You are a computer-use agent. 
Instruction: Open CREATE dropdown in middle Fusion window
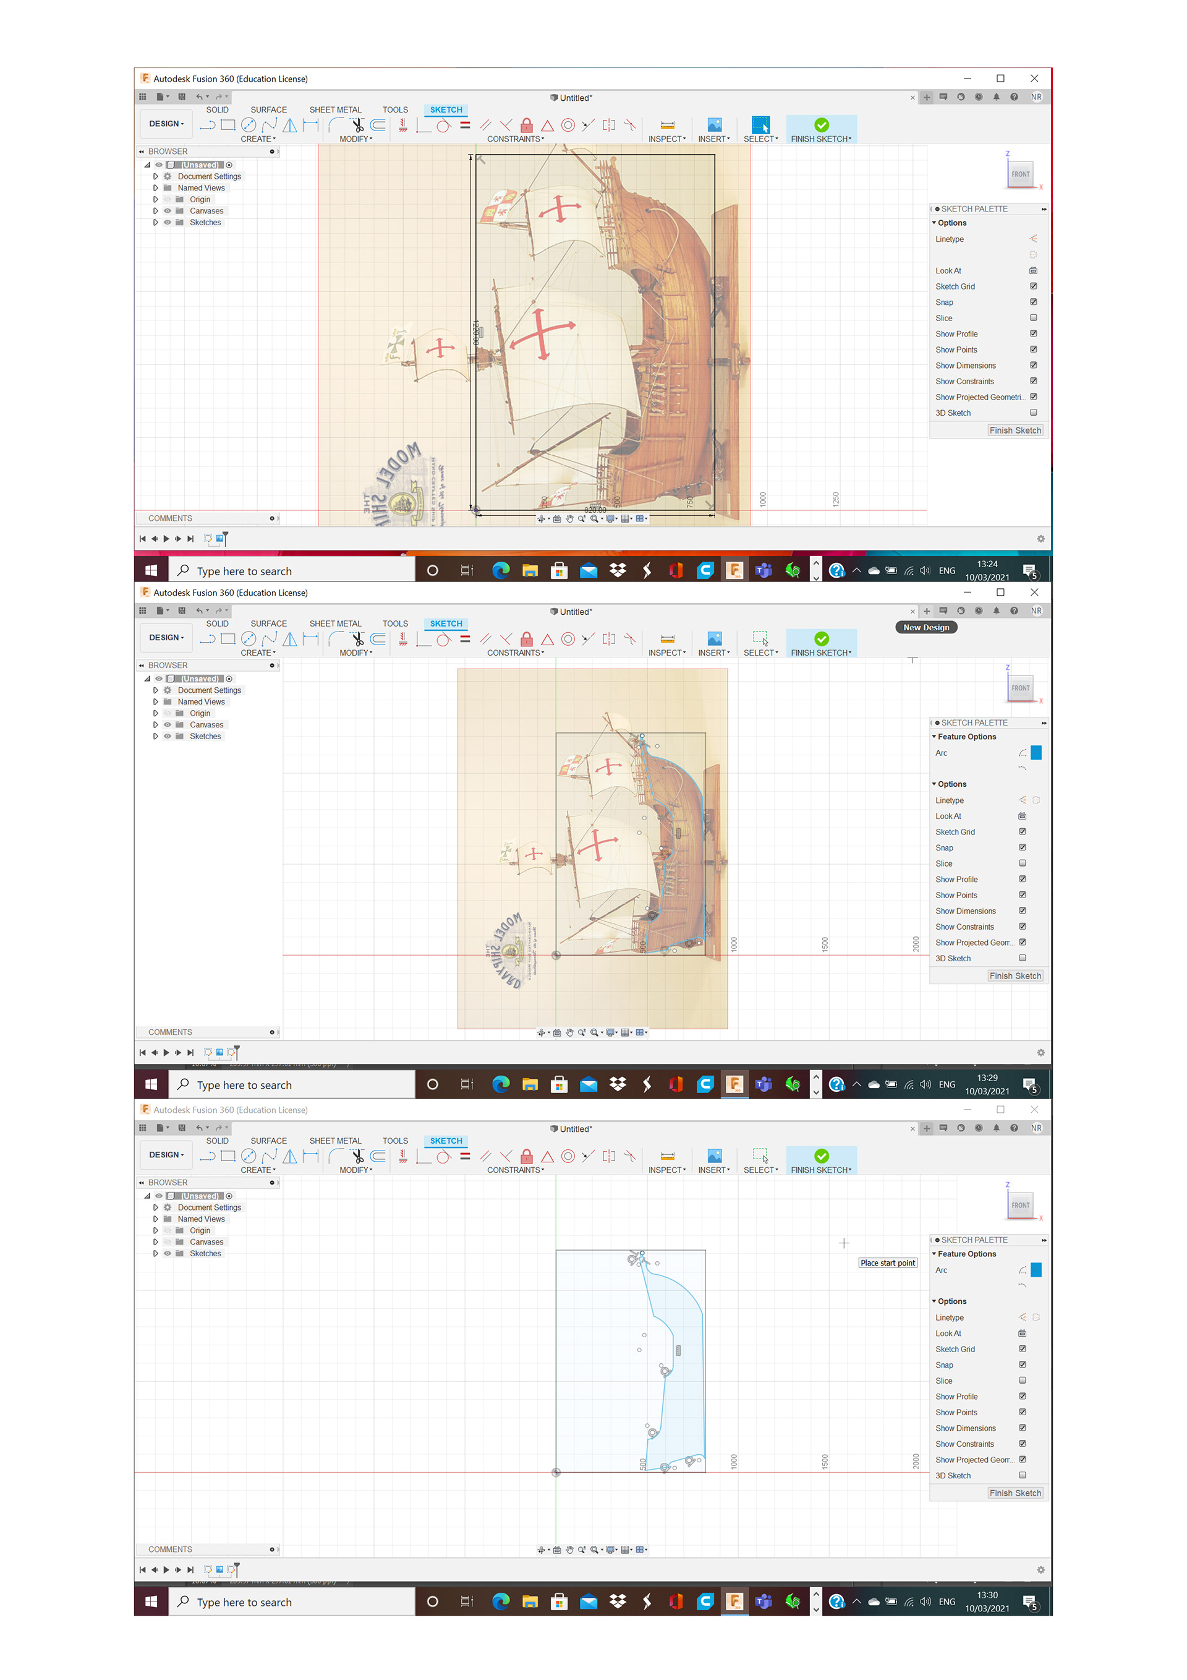[258, 653]
